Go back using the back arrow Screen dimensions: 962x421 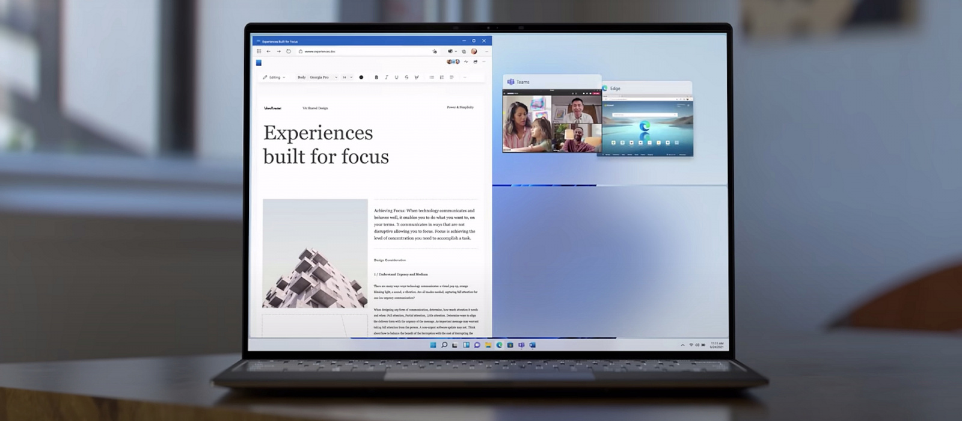[x=269, y=52]
